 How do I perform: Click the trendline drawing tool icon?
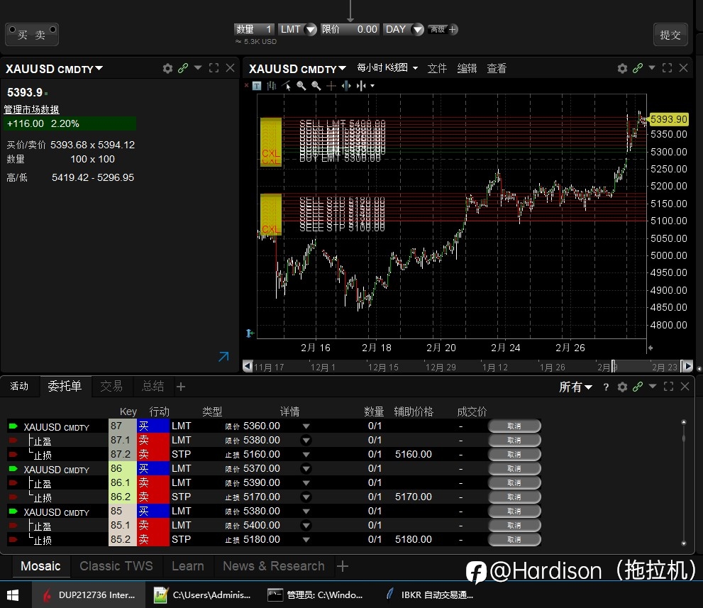pyautogui.click(x=287, y=86)
